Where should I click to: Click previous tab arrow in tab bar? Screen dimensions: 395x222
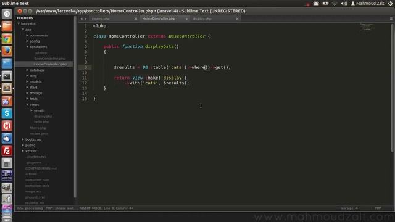pos(81,18)
